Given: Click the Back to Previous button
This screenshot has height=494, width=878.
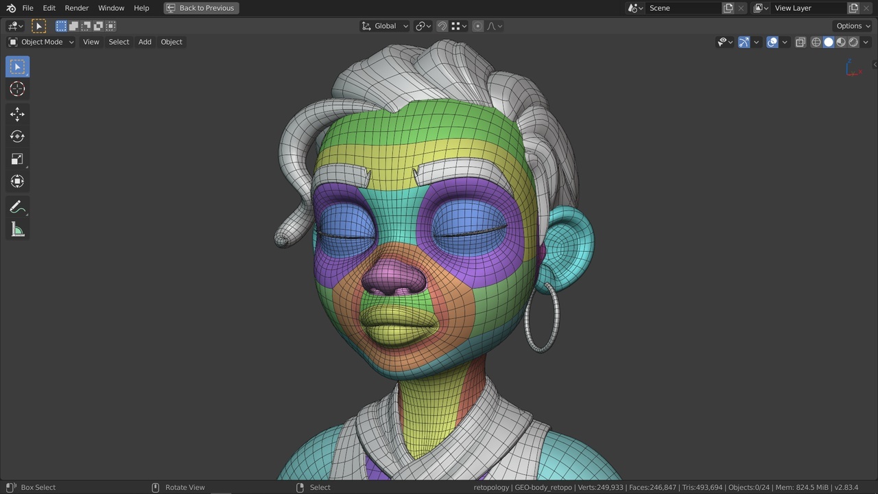Looking at the screenshot, I should (x=200, y=8).
